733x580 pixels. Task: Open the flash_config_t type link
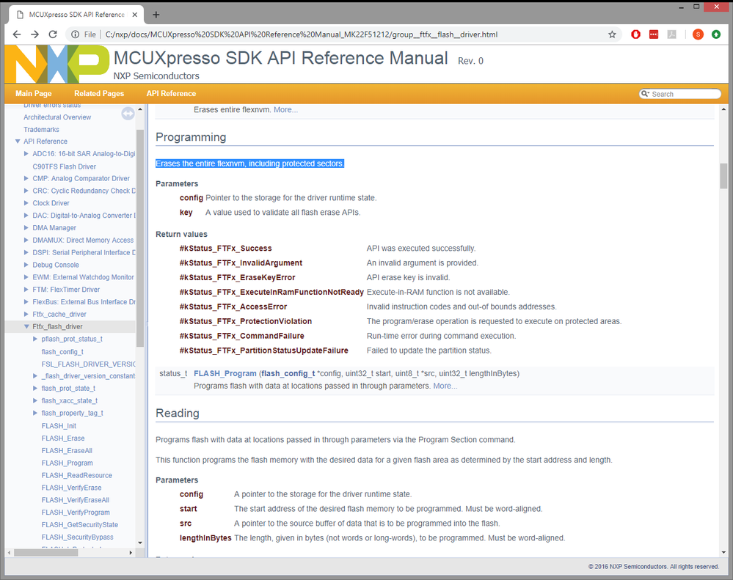click(x=288, y=374)
